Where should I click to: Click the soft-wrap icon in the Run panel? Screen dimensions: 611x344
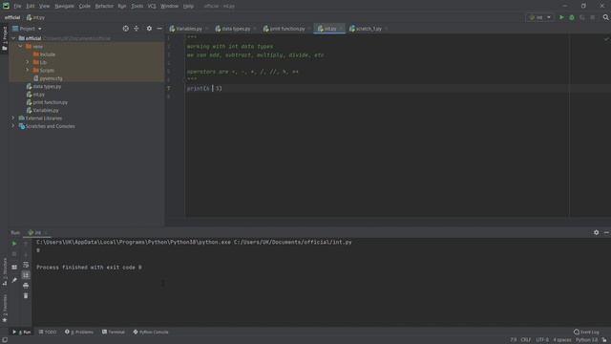[26, 265]
